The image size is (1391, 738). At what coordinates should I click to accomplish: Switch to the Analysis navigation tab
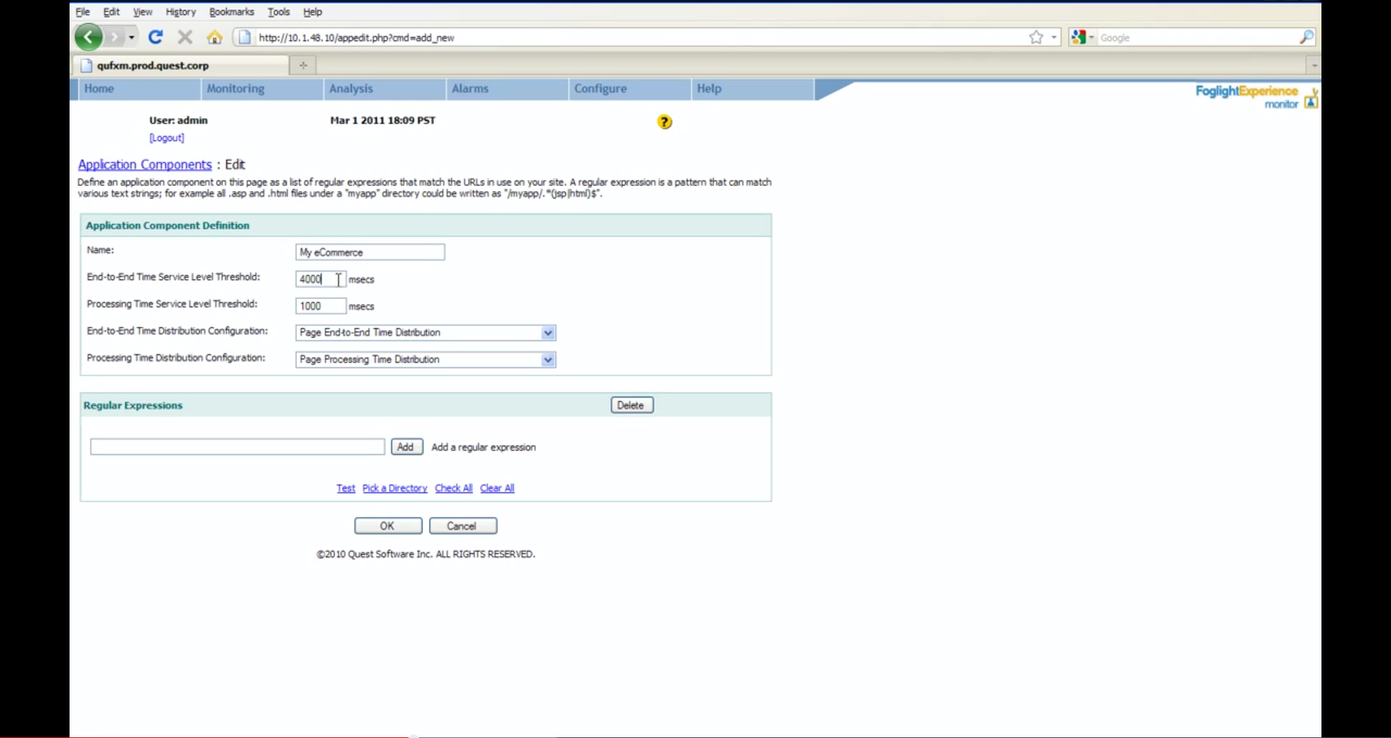[x=384, y=89]
